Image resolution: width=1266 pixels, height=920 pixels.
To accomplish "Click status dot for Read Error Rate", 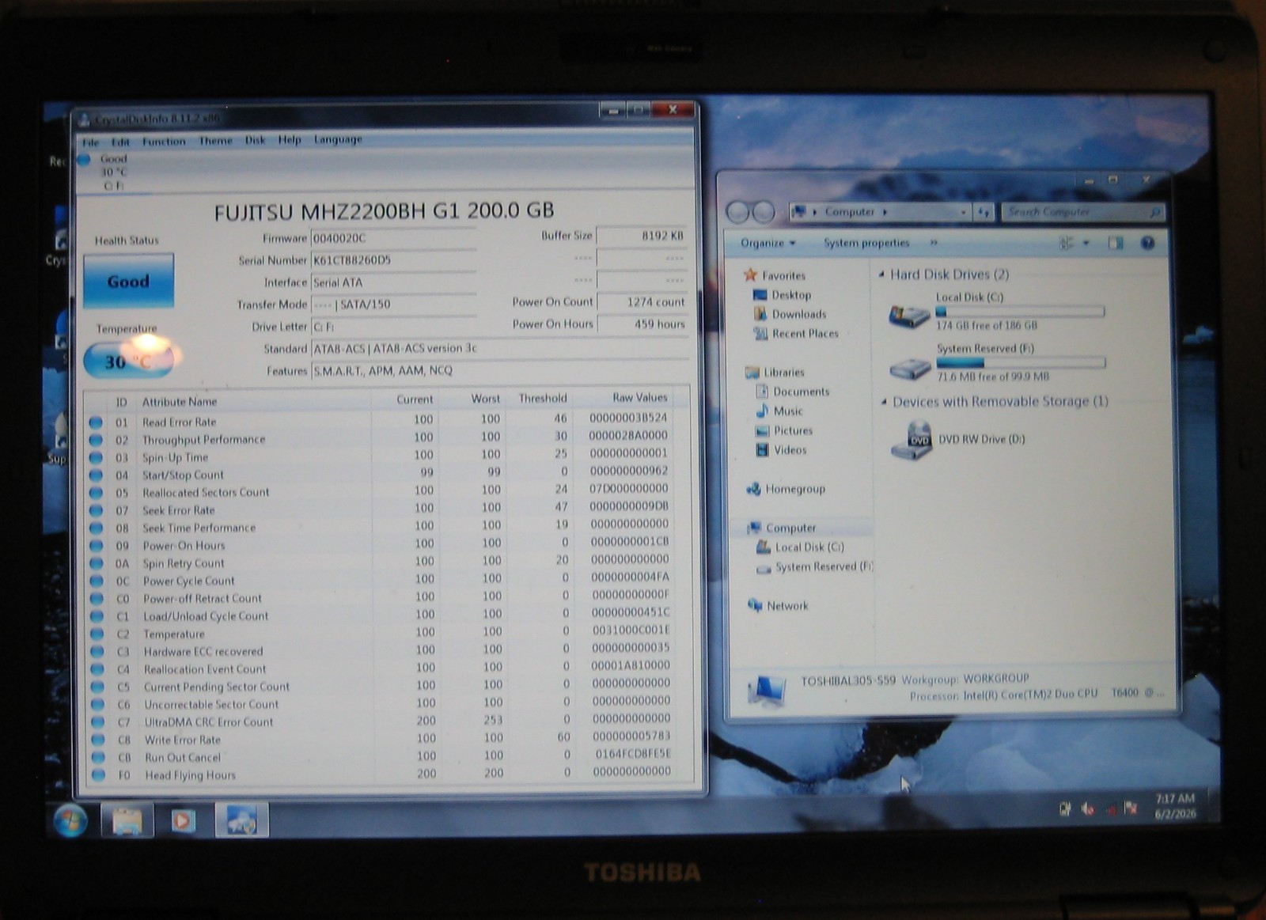I will 97,422.
